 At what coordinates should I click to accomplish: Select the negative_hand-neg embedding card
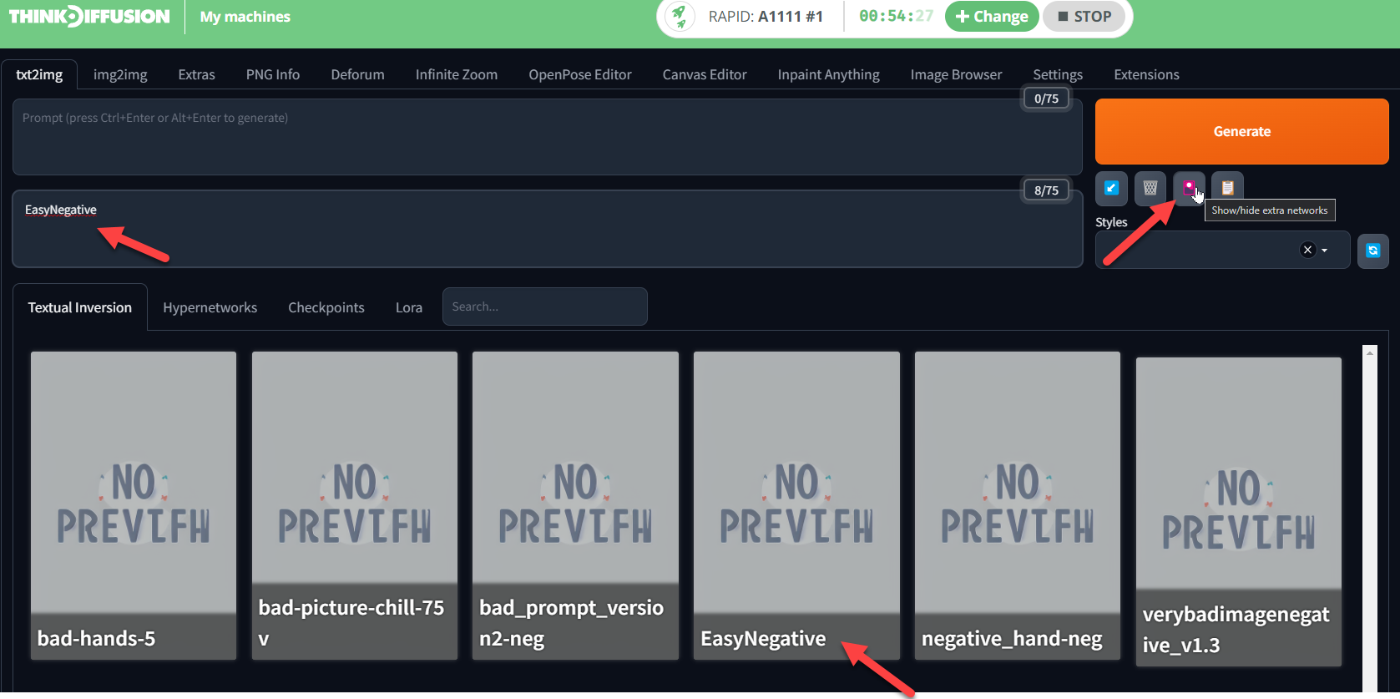pos(1018,505)
